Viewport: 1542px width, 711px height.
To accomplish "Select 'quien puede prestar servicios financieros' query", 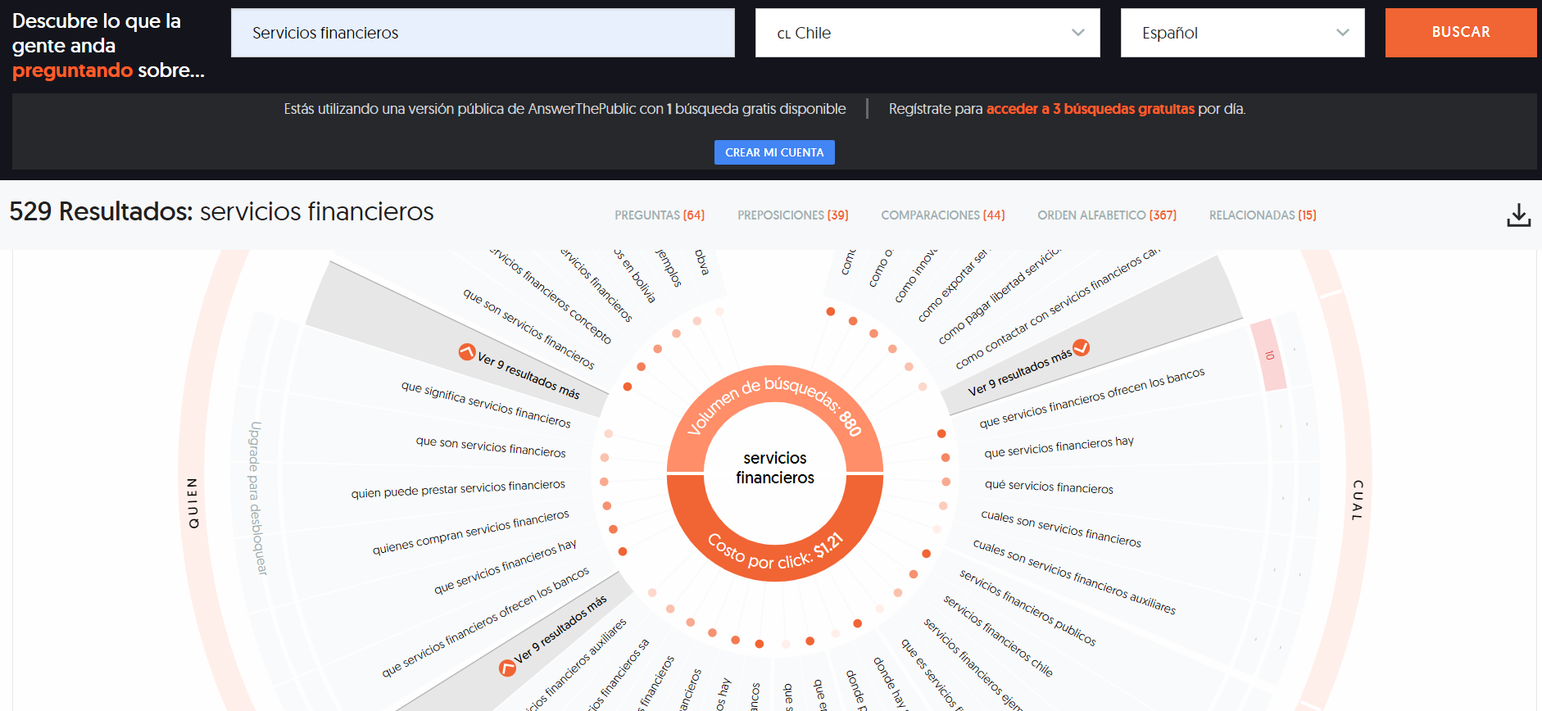I will 458,489.
